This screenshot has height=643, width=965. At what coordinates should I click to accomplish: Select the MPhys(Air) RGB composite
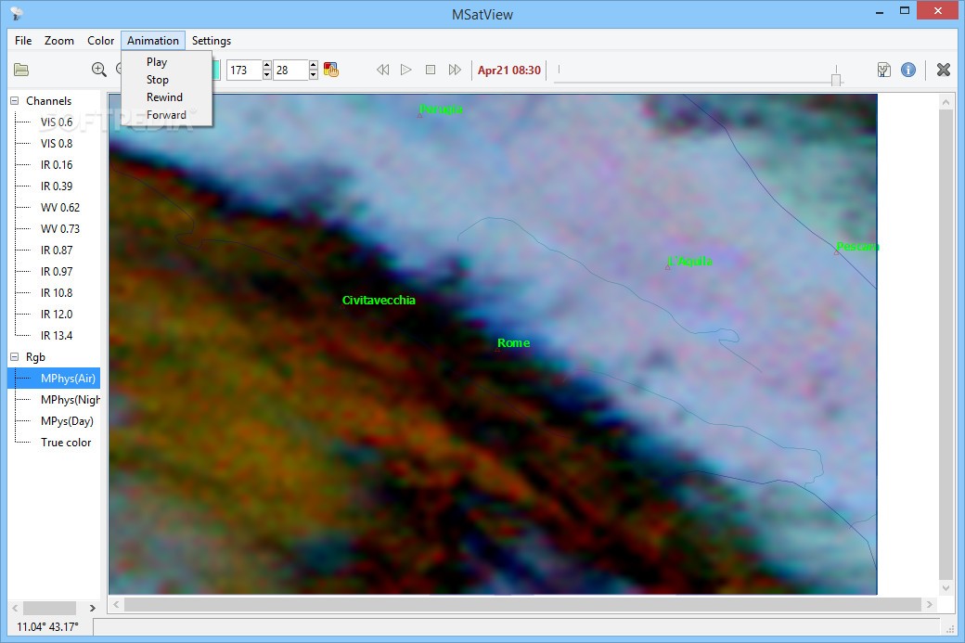point(69,379)
